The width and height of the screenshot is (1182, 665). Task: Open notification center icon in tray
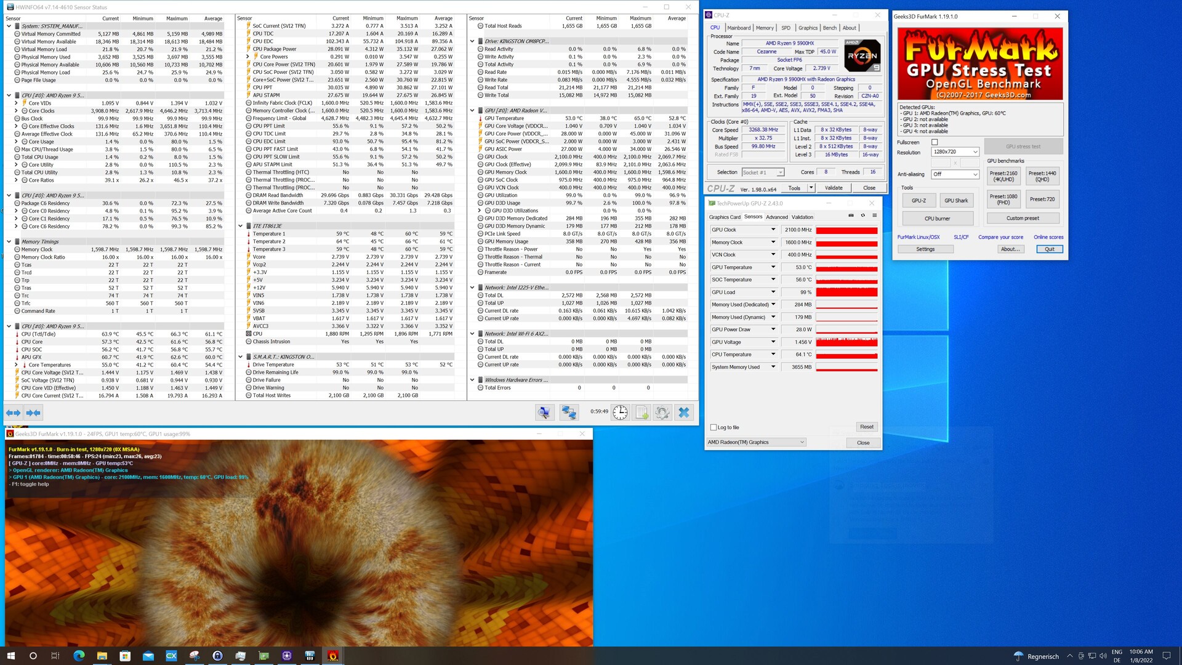pyautogui.click(x=1167, y=656)
